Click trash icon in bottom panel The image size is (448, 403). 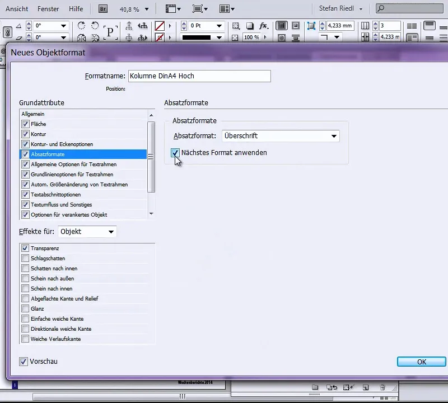pyautogui.click(x=382, y=387)
